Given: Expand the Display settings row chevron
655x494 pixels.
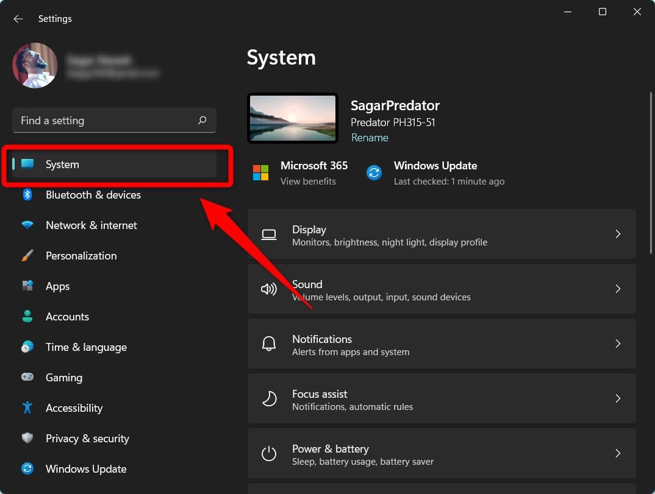Looking at the screenshot, I should point(618,234).
